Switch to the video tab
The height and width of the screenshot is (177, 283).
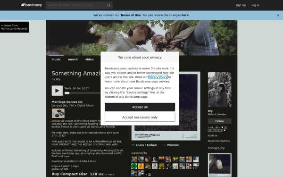(89, 59)
